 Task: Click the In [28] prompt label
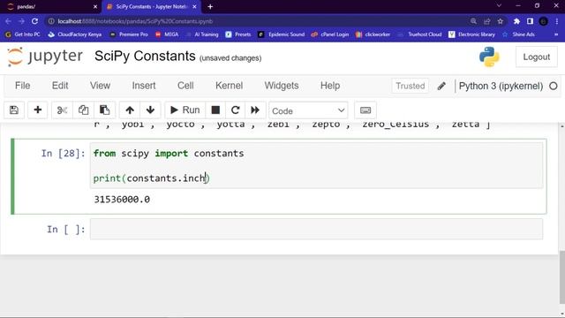pyautogui.click(x=63, y=153)
